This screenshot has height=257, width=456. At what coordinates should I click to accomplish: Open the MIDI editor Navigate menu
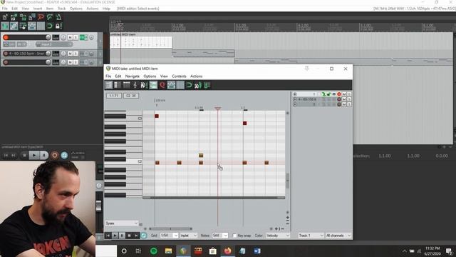tap(133, 76)
